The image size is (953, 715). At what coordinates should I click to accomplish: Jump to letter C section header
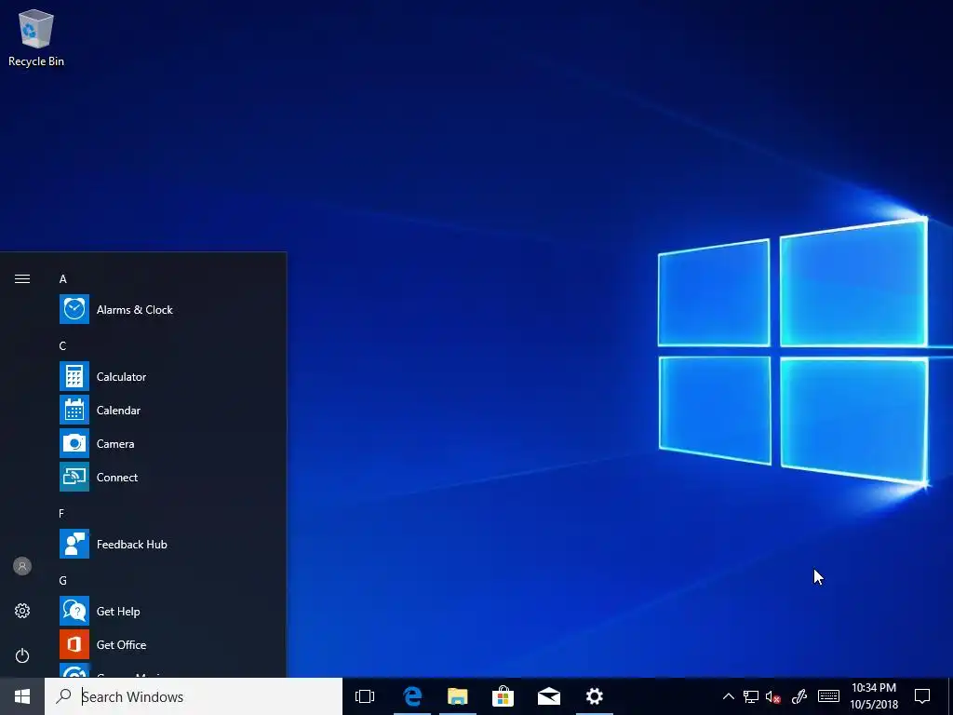[x=62, y=346]
